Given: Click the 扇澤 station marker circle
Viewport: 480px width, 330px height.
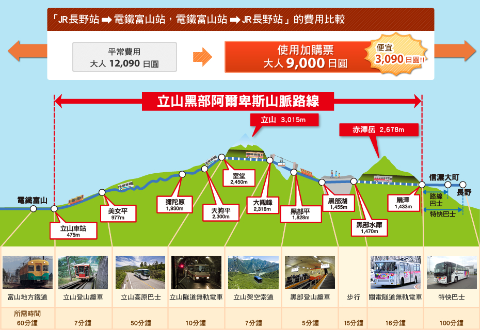Looking at the screenshot, I should pyautogui.click(x=422, y=185).
